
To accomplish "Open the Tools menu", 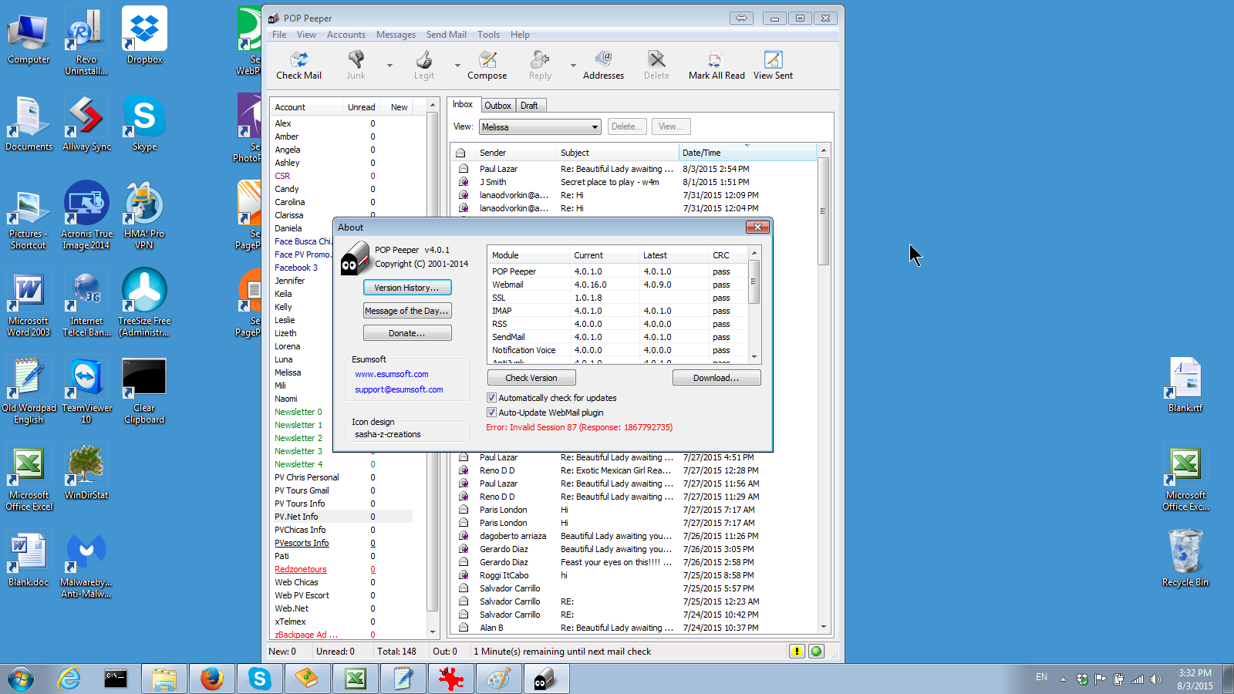I will [488, 35].
